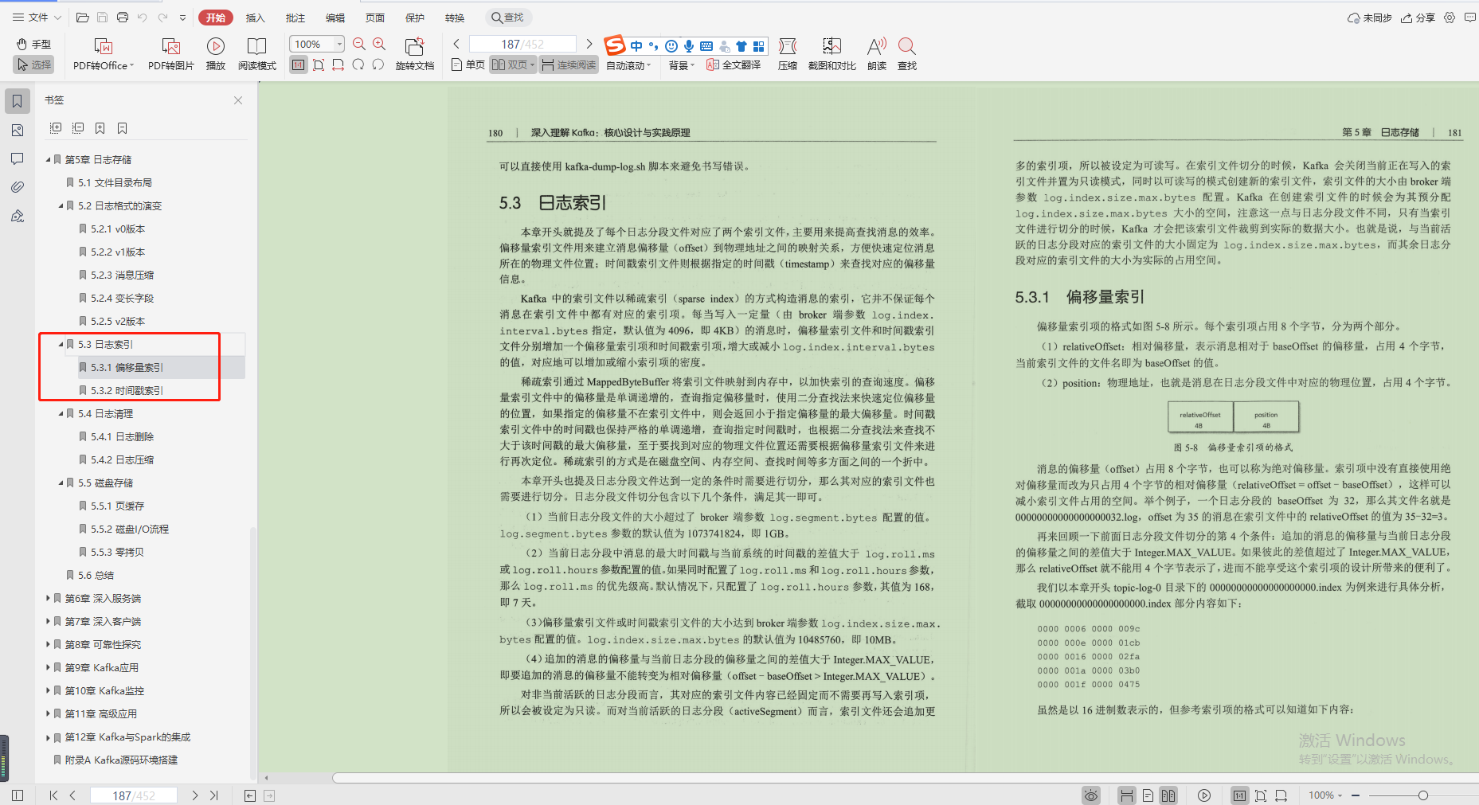Click the 压缩 compress icon
Image resolution: width=1479 pixels, height=805 pixels.
tap(787, 46)
